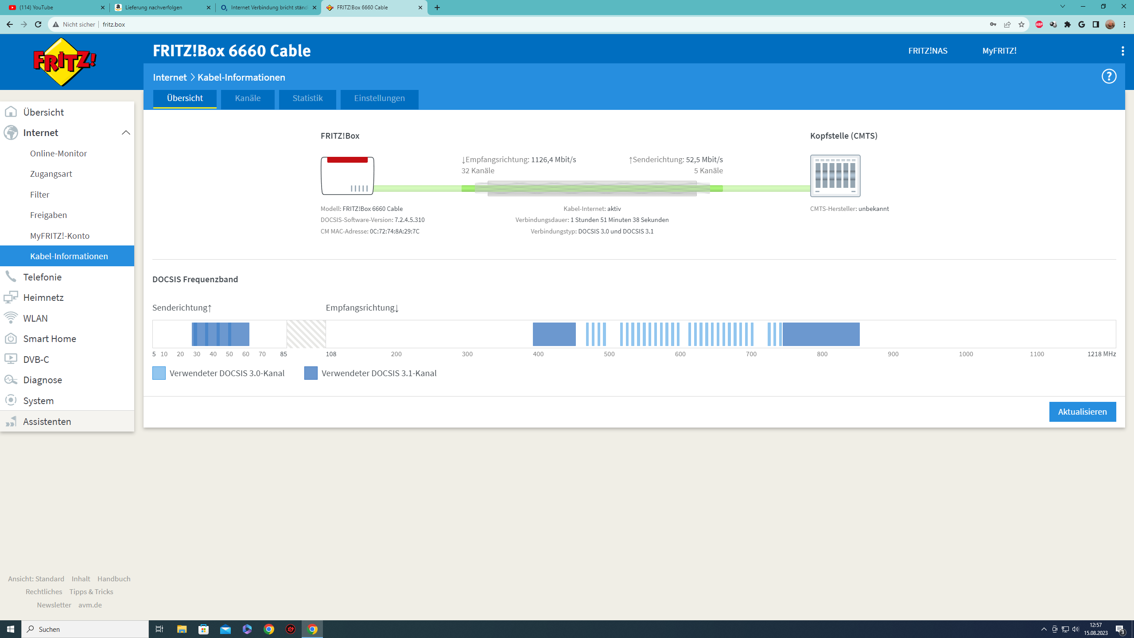
Task: Click the FRITZ!Box device illustration
Action: [347, 176]
